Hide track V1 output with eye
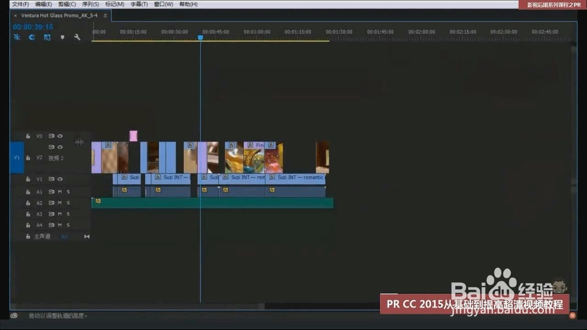587x330 pixels. point(60,179)
